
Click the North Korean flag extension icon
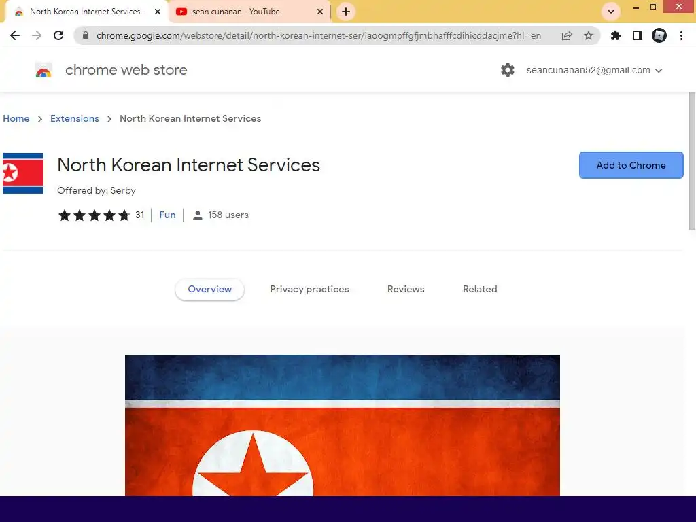point(23,173)
